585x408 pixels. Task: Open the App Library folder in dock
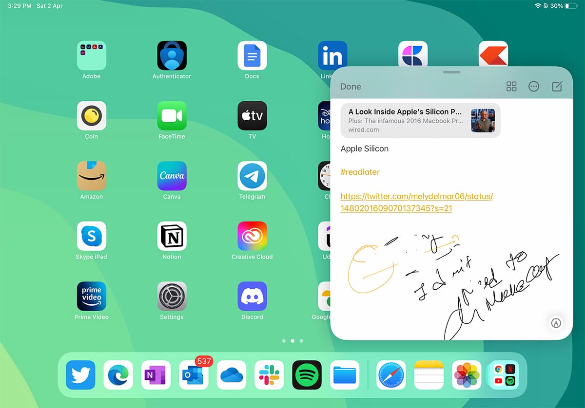(x=504, y=375)
